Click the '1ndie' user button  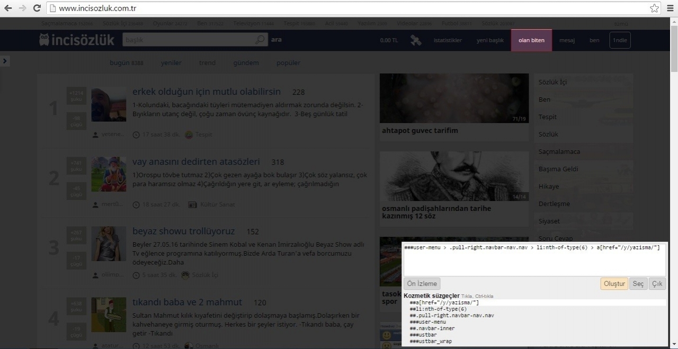click(620, 40)
